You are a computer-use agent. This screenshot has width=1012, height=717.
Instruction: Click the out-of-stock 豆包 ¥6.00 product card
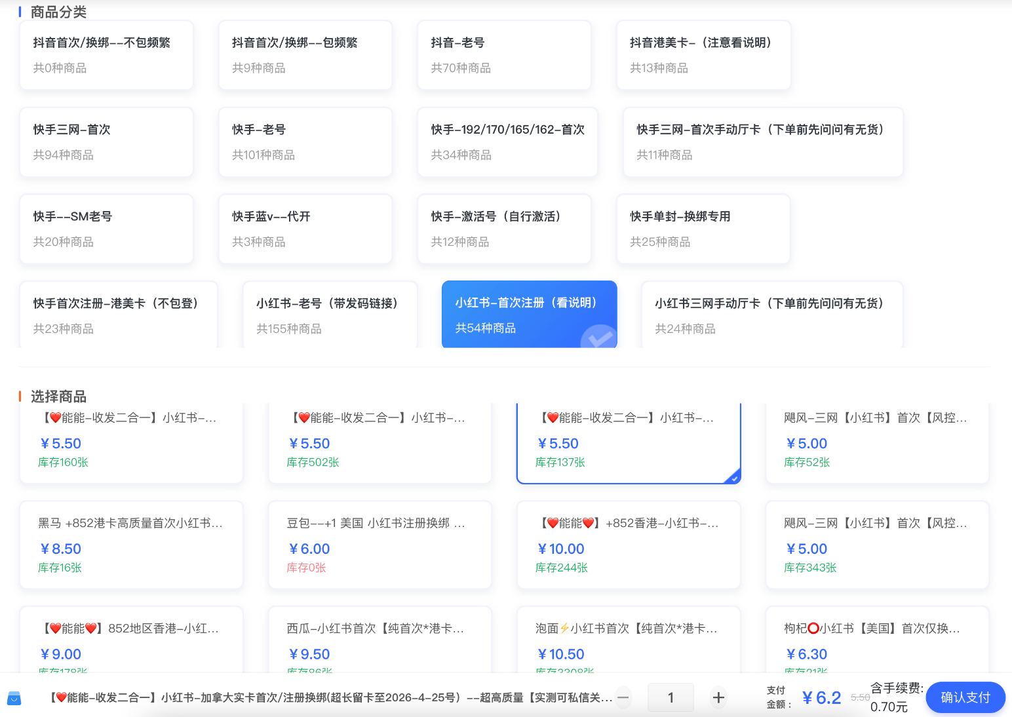click(x=379, y=544)
